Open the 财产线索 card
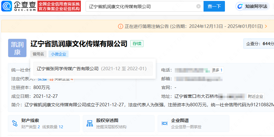The width and height of the screenshot is (274, 137). 44,124
